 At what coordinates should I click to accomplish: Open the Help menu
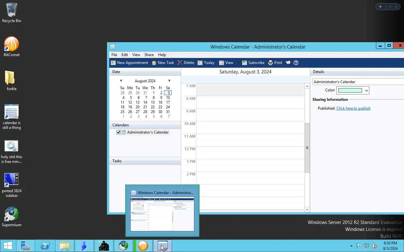point(162,54)
